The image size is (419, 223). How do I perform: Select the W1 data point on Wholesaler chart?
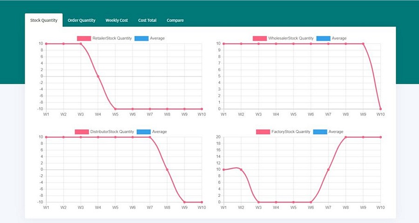(x=223, y=44)
